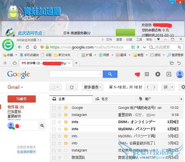
Task: Tick checkbox for 微信团队 email
Action: click(54, 157)
